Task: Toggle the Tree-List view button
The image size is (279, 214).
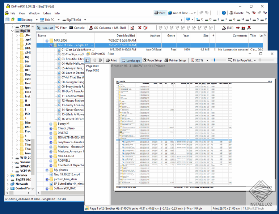Action: (x=45, y=27)
